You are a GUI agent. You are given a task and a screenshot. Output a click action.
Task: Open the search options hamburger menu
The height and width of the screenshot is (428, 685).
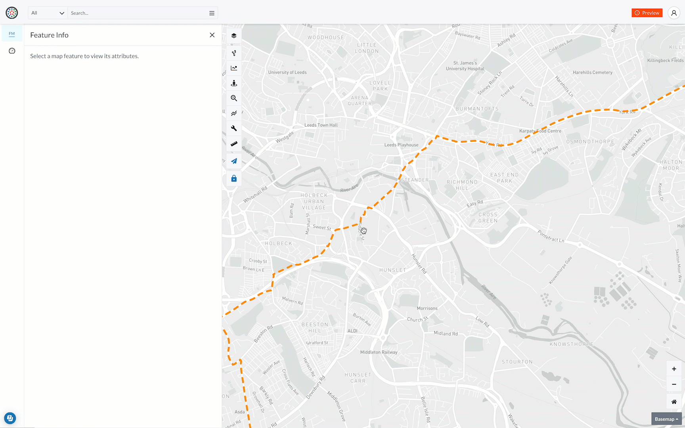point(212,13)
